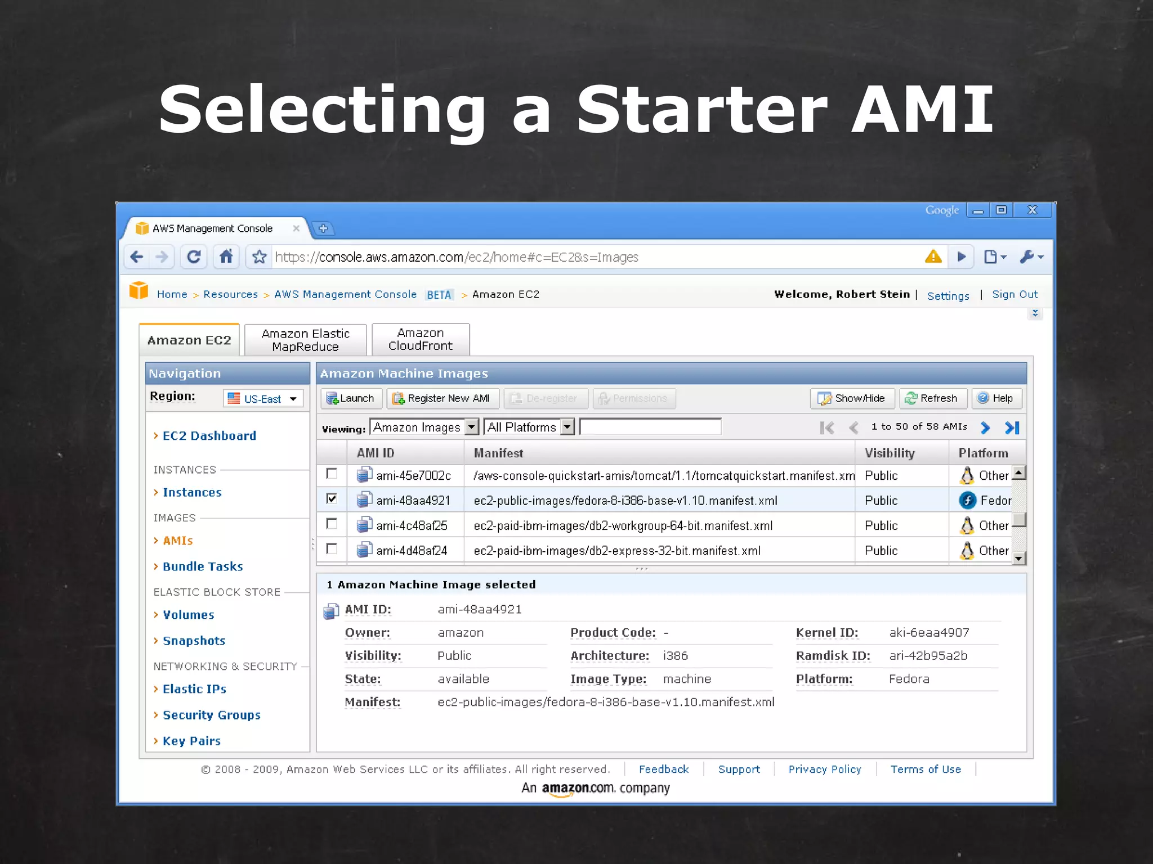This screenshot has height=864, width=1153.
Task: Click the image icon for ami-45e7002c
Action: [364, 475]
